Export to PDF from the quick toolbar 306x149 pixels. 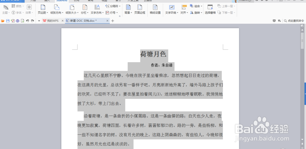(13, 21)
